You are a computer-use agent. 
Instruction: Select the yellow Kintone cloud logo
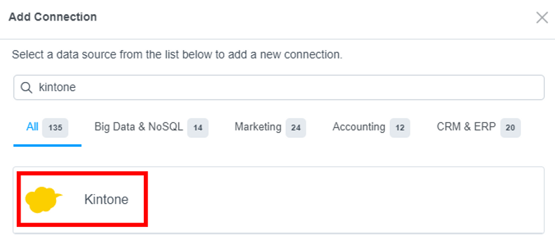tap(44, 199)
